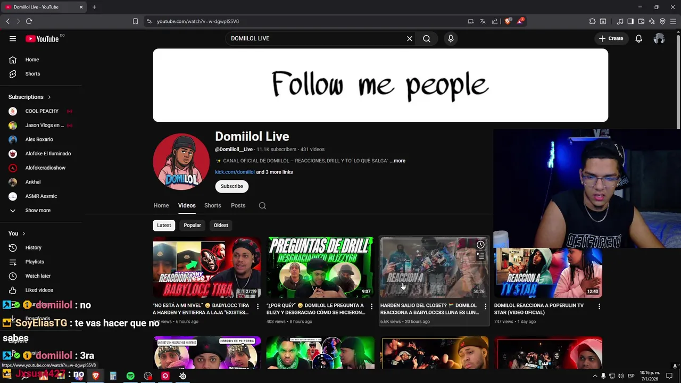Open kick.com/domiilol link

(235, 172)
